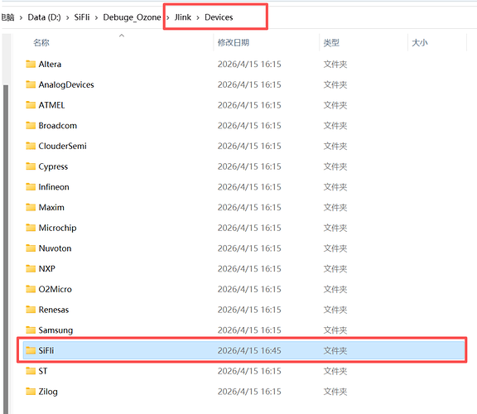Toggle the sort direction arrow above the name column
This screenshot has width=477, height=414.
click(122, 36)
